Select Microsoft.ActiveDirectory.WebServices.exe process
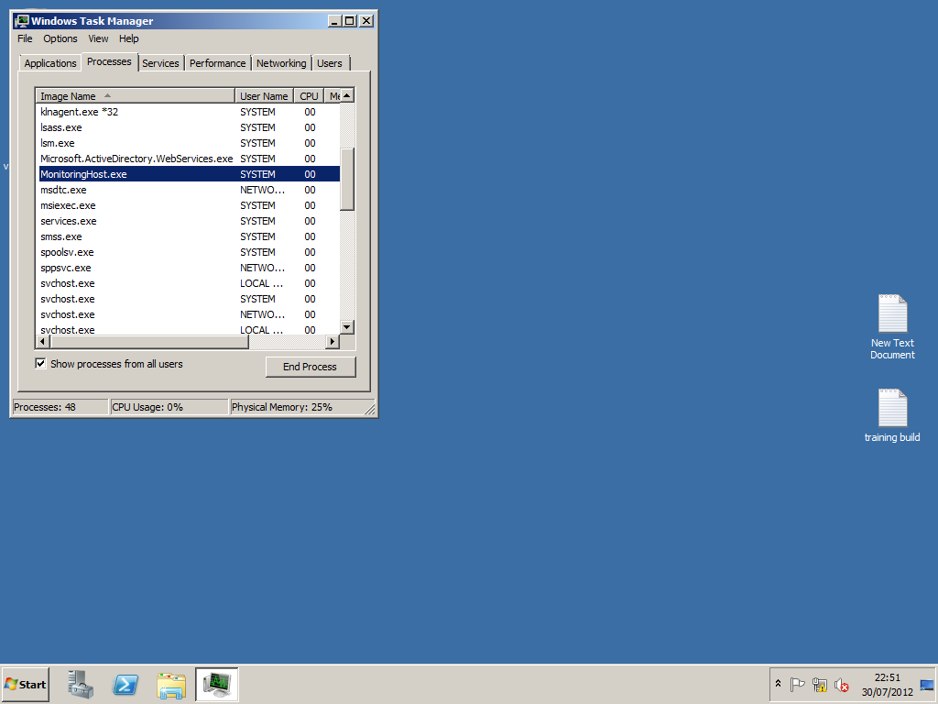This screenshot has height=704, width=938. coord(188,159)
